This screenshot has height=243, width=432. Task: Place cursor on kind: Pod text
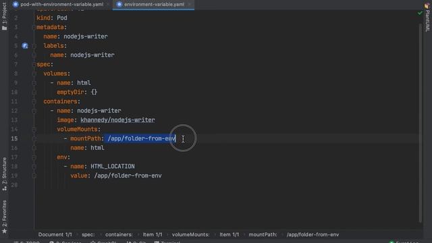click(52, 18)
